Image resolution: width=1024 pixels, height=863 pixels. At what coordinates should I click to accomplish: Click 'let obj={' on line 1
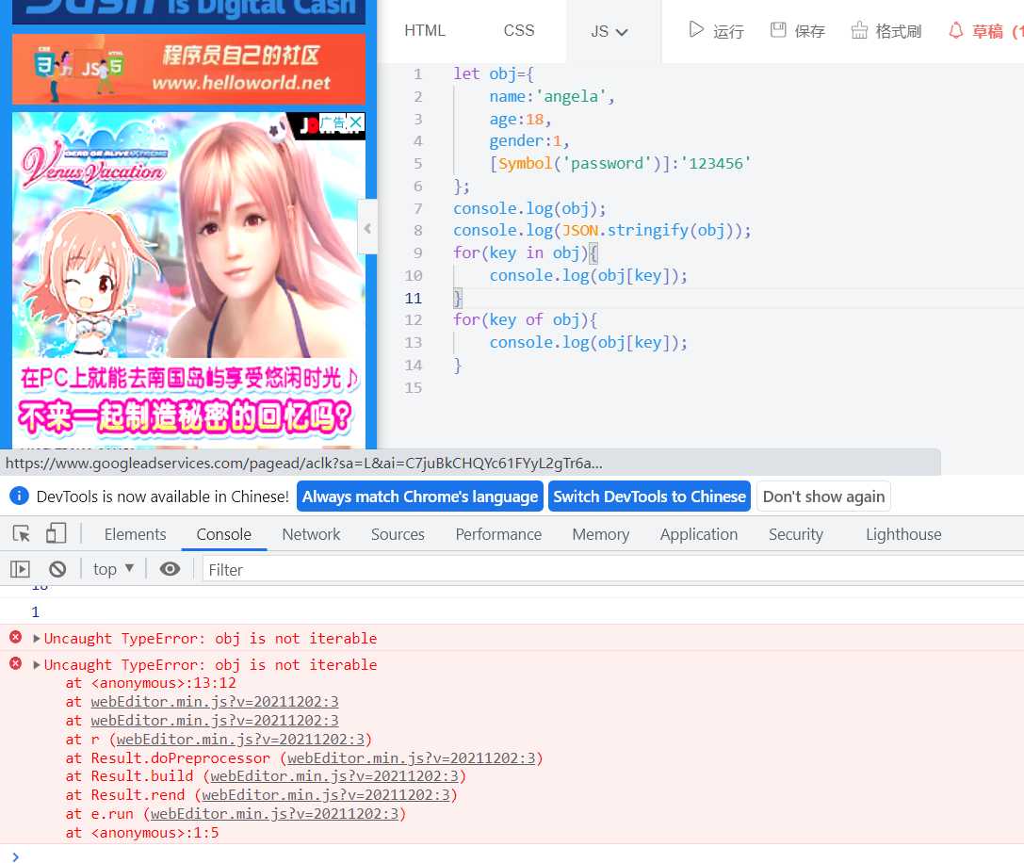[493, 73]
